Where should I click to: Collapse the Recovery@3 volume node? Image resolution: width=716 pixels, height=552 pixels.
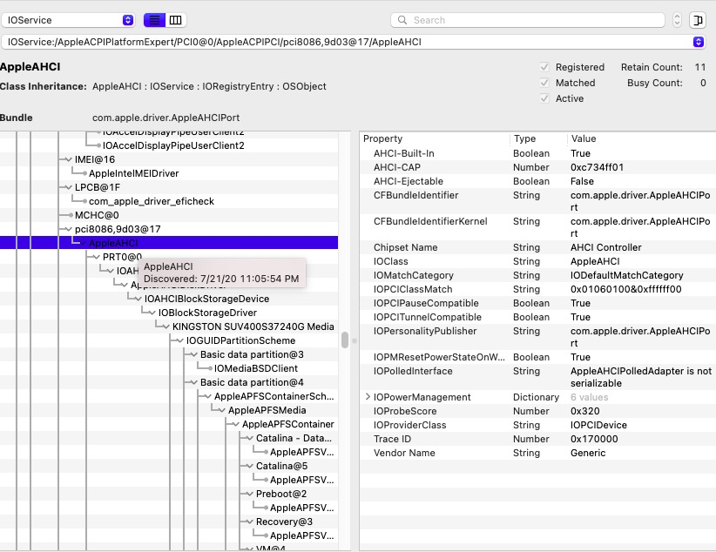coord(249,522)
